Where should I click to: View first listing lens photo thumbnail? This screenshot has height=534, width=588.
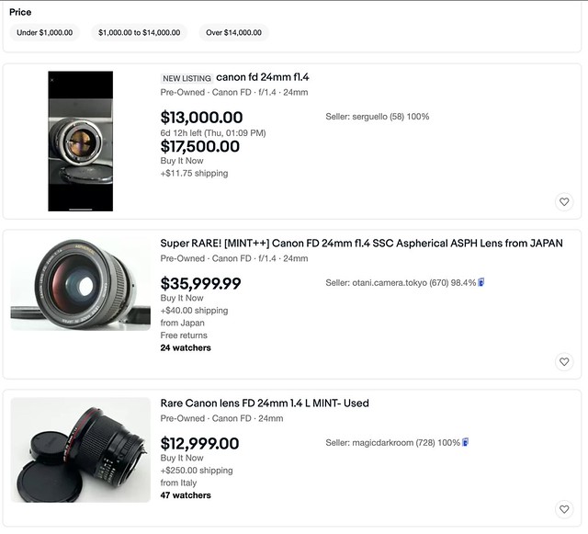point(80,142)
